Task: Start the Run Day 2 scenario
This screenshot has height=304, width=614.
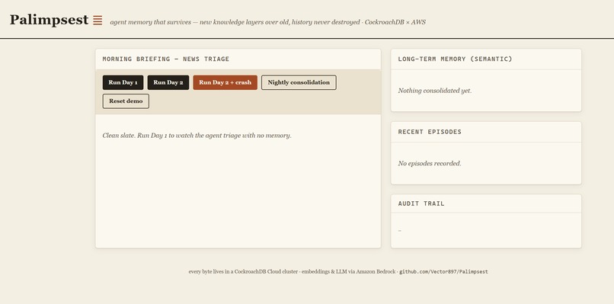Action: coord(168,82)
